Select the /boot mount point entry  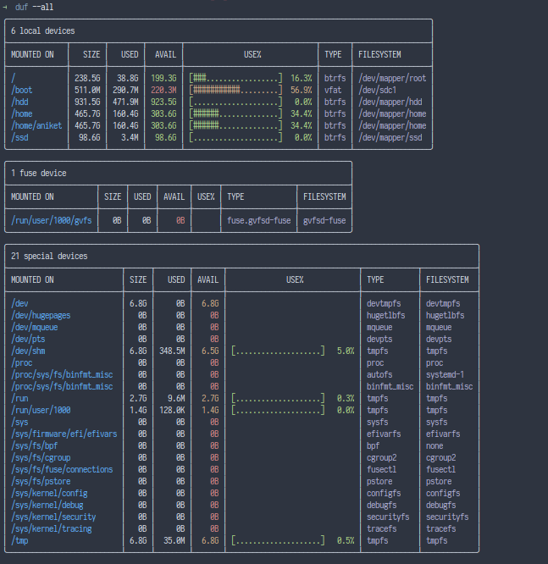(22, 90)
